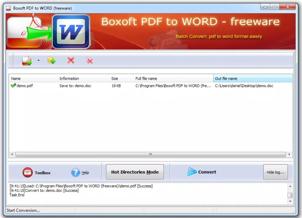302x218 pixels.
Task: Click the 'Task End' log line
Action: pos(17,195)
